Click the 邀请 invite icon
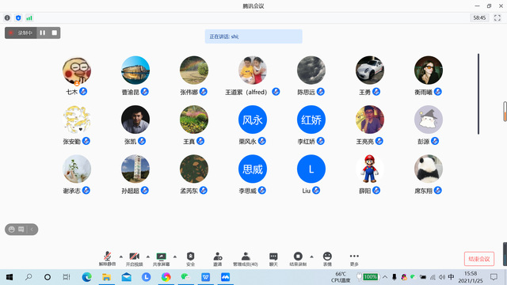Screen dimensions: 507x285 (x=218, y=259)
